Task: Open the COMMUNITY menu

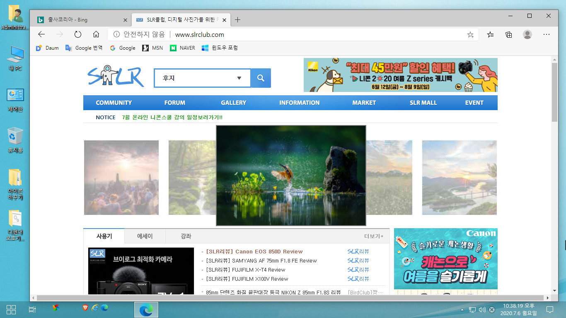Action: click(x=114, y=103)
